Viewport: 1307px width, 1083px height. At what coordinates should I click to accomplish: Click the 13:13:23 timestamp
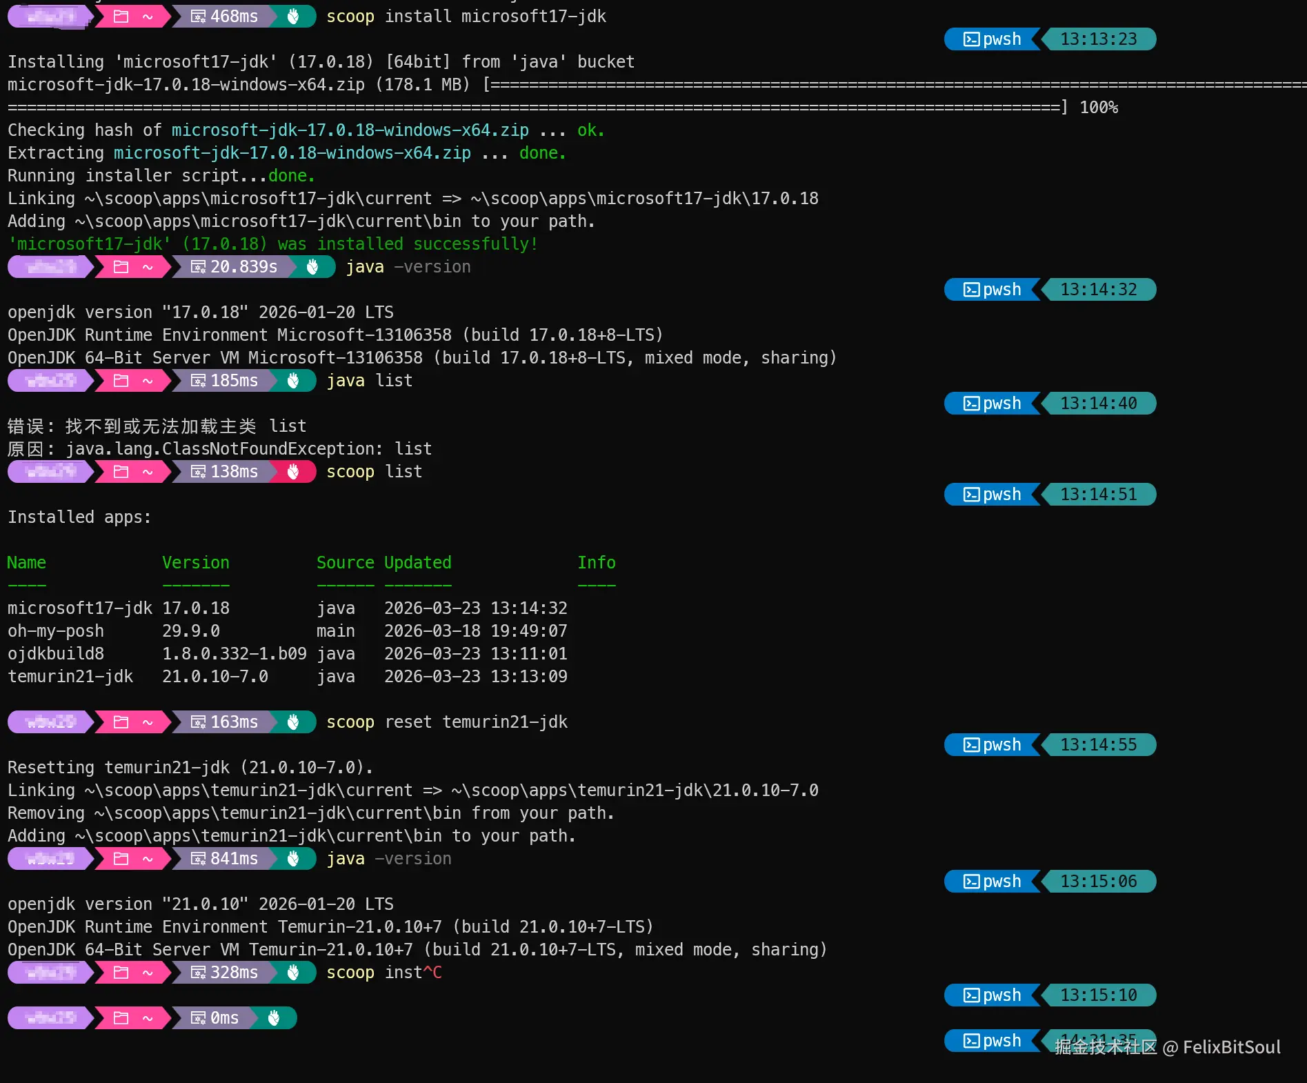[x=1099, y=39]
